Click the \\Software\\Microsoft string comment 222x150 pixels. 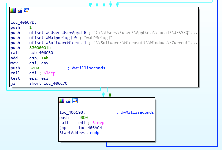[x=145, y=43]
